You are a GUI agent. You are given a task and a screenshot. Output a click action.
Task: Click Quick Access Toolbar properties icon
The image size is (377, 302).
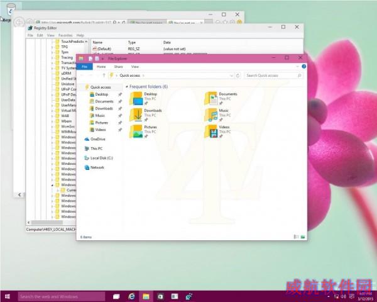90,59
